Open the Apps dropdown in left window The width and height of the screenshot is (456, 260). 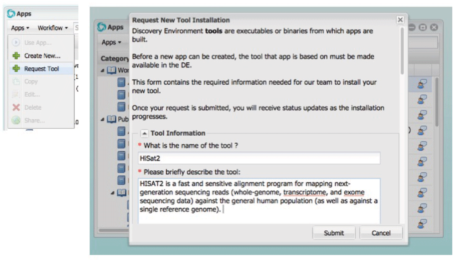pyautogui.click(x=20, y=28)
